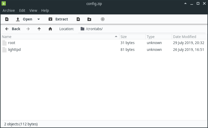Click the status bar objects count text
208x128 pixels.
[x=21, y=124]
